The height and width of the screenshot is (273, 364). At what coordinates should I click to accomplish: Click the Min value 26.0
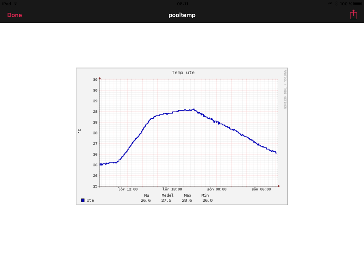pyautogui.click(x=208, y=200)
